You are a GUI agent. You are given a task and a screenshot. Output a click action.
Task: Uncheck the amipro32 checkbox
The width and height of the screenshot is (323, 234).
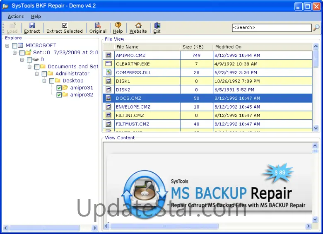(59, 95)
